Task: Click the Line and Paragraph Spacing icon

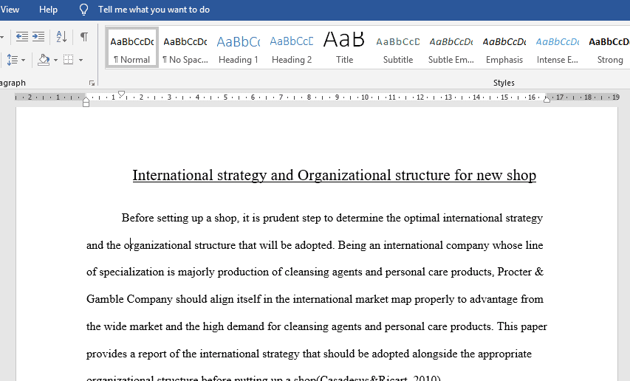Action: [12, 60]
